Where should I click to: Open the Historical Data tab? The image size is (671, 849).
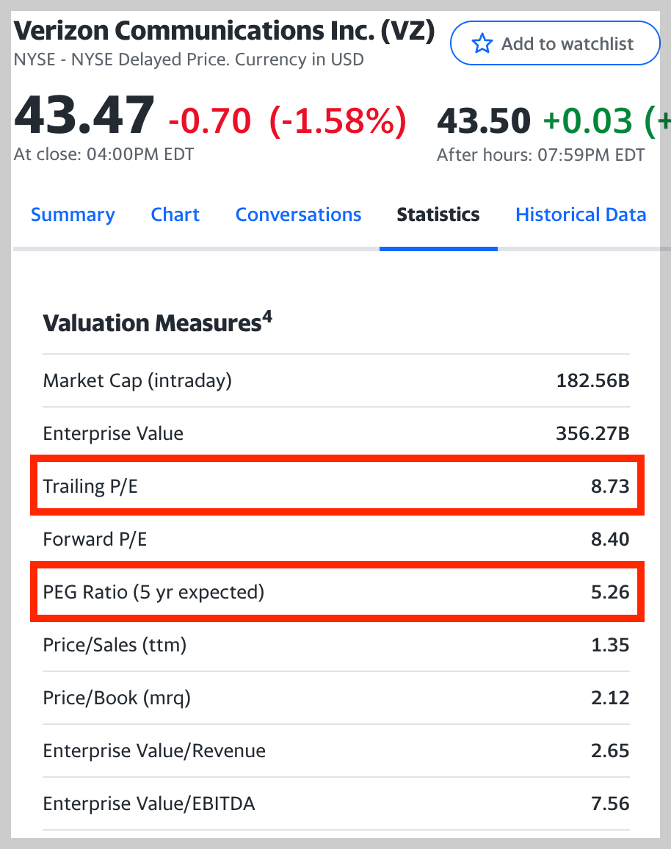[x=581, y=215]
